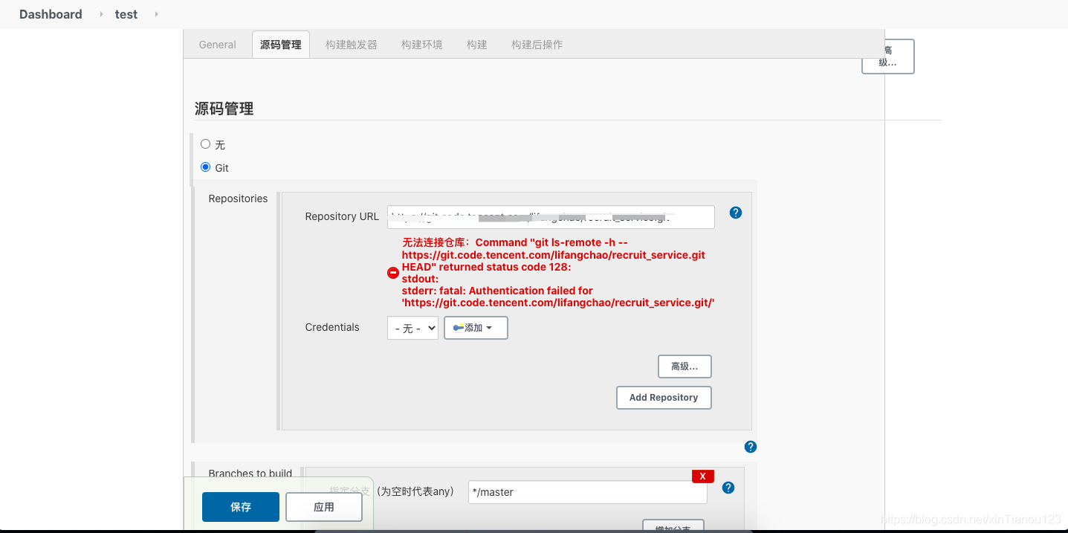
Task: Switch to the 构建后操作 tab
Action: [x=537, y=45]
